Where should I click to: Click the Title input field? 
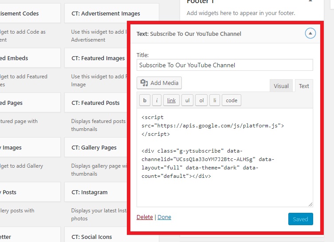[225, 65]
